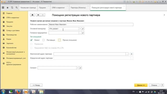Screen dimensions: 167x94
Task: Click the Казначейство icon
Action: [4, 48]
